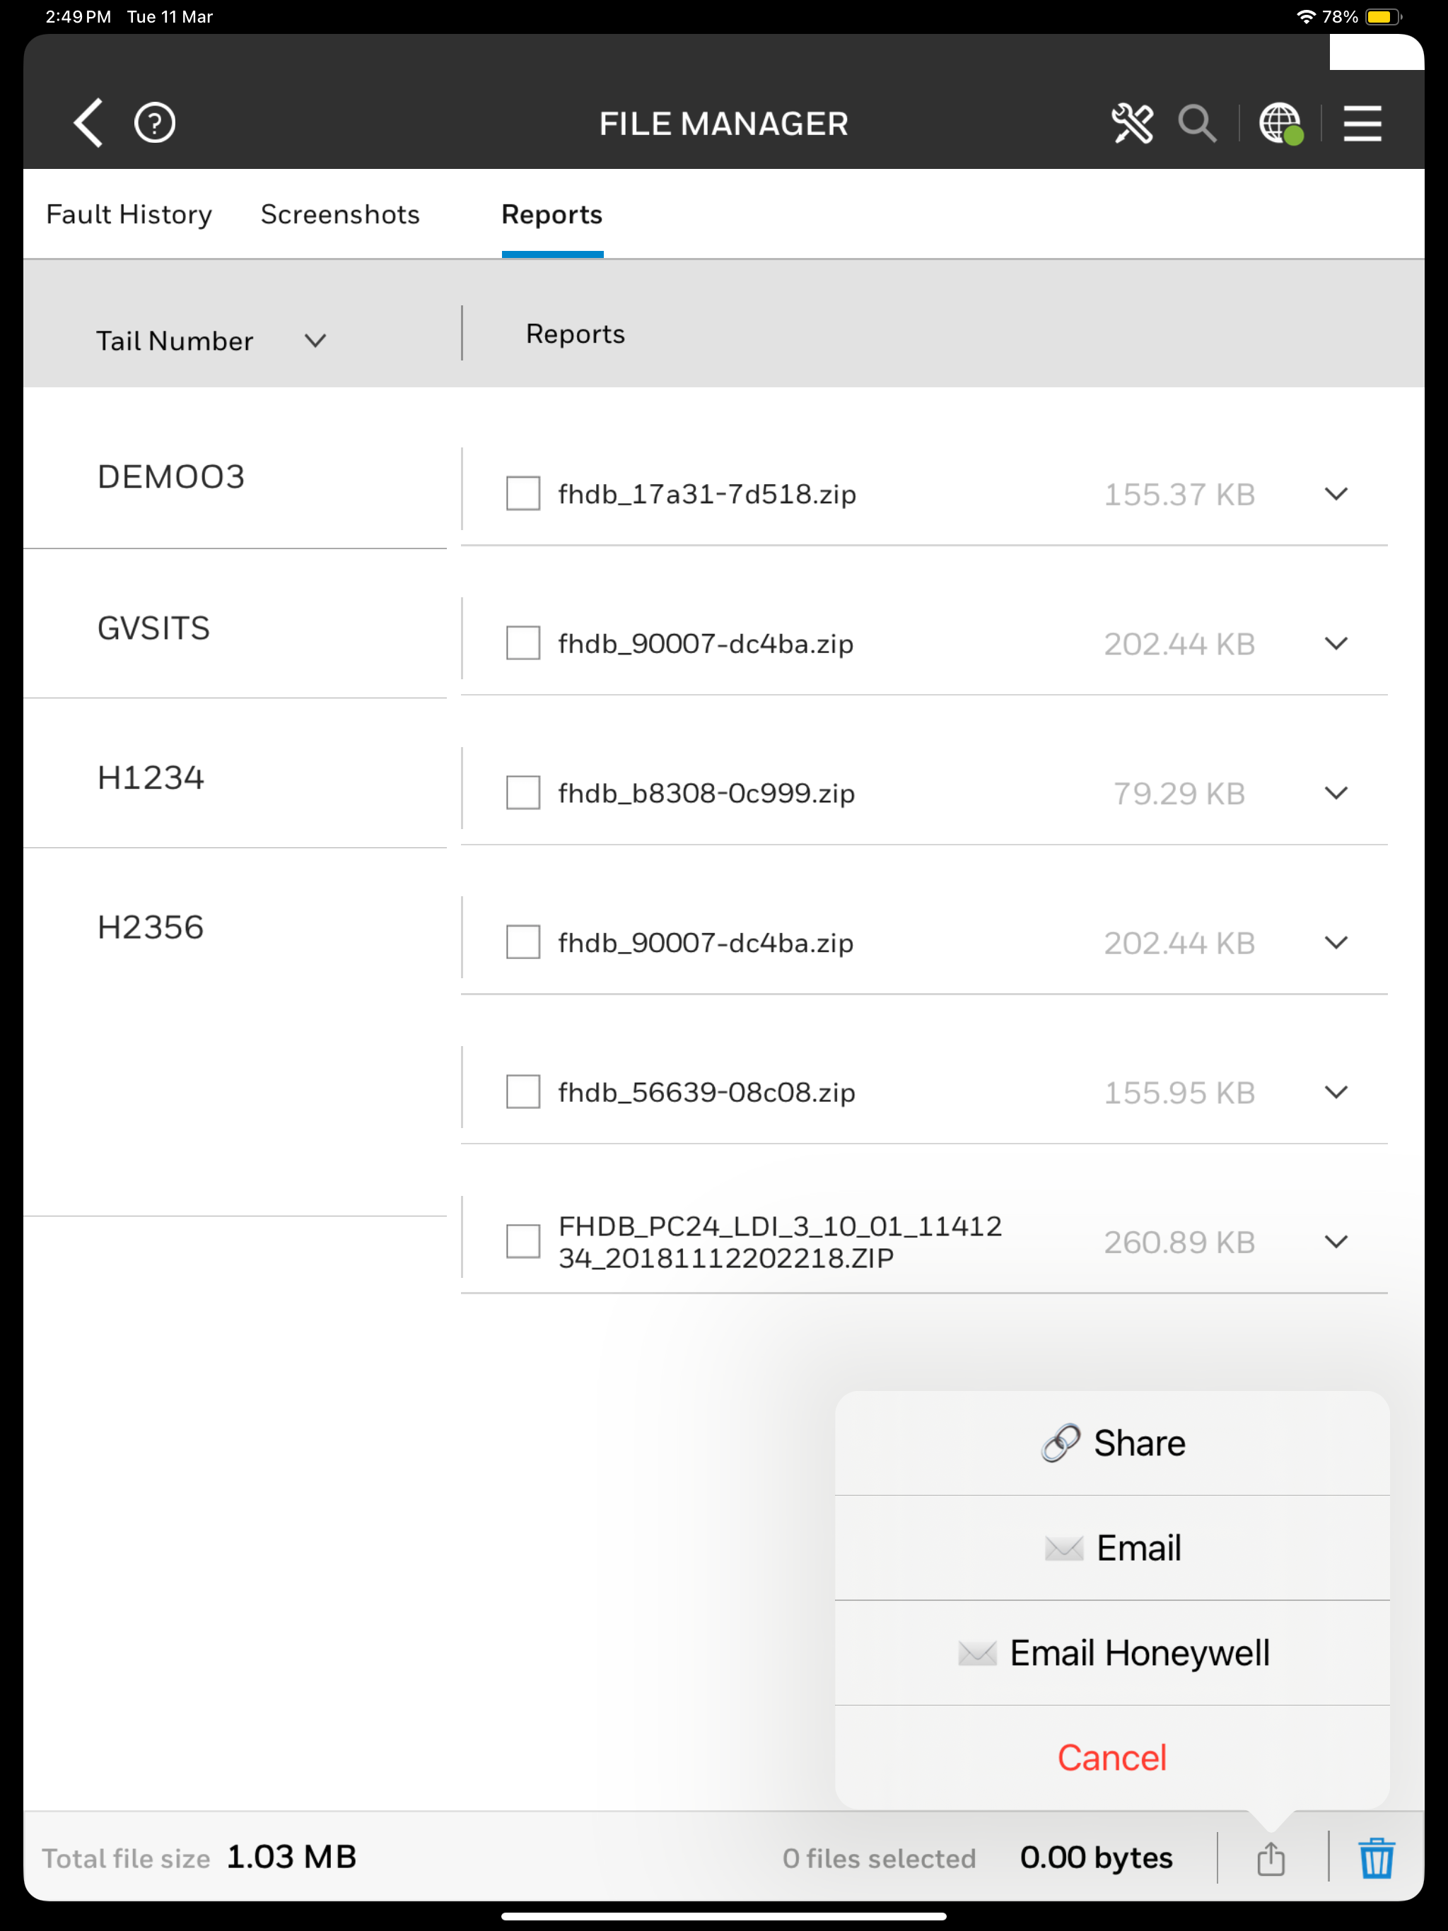Image resolution: width=1448 pixels, height=1931 pixels.
Task: Expand details for fhdb_56639-08c08.zip
Action: coord(1336,1092)
